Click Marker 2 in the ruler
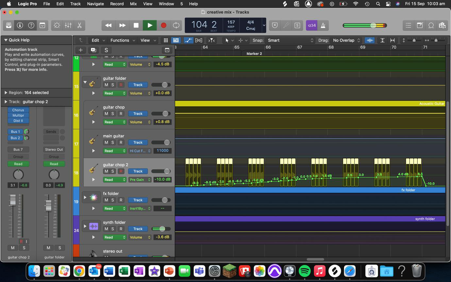Image resolution: width=451 pixels, height=282 pixels. click(x=254, y=54)
